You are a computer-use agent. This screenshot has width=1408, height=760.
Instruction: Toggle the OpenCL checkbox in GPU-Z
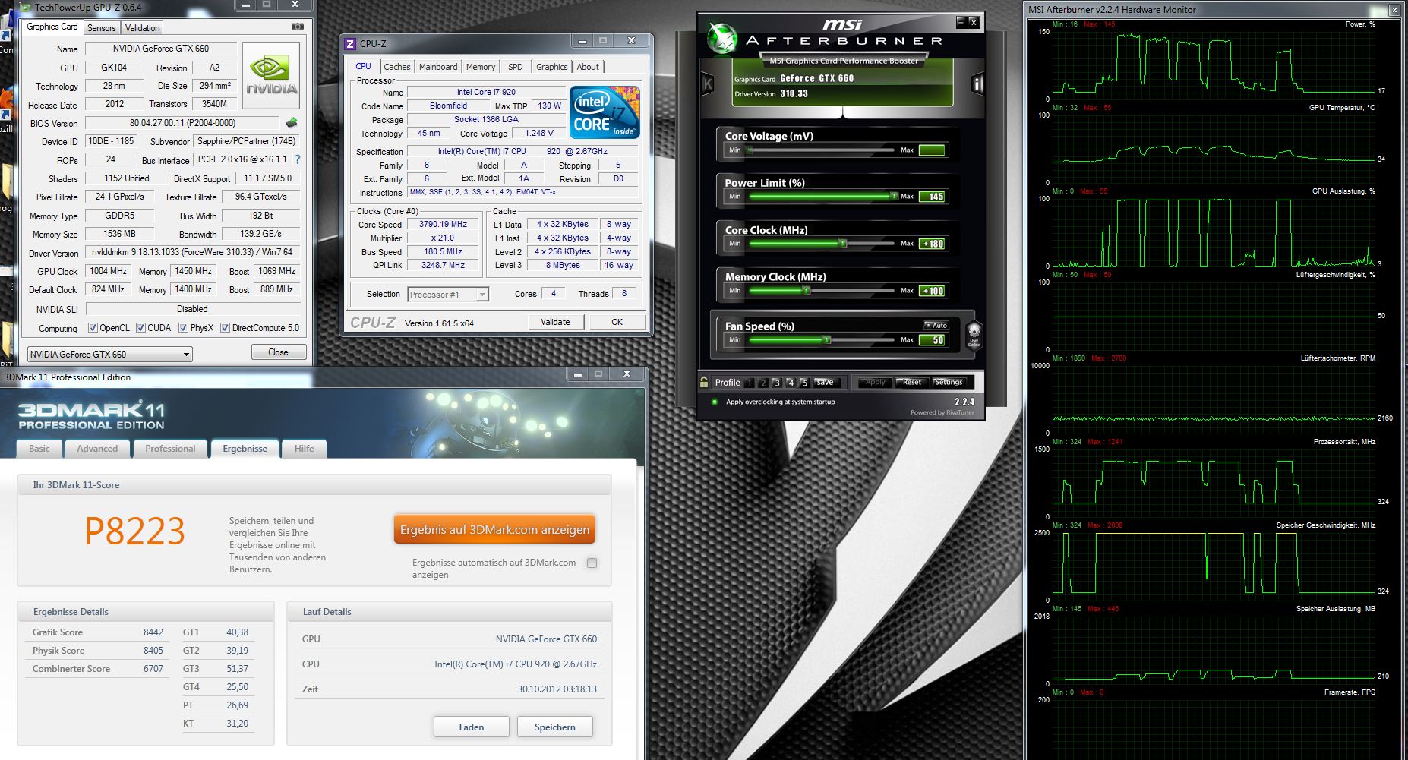93,328
